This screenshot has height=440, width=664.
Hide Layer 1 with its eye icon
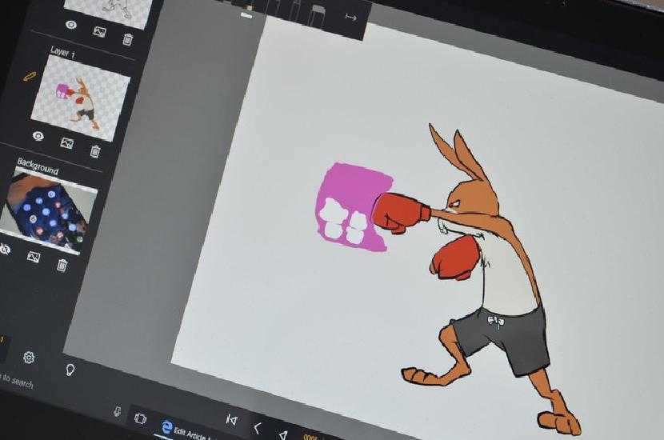(x=38, y=135)
